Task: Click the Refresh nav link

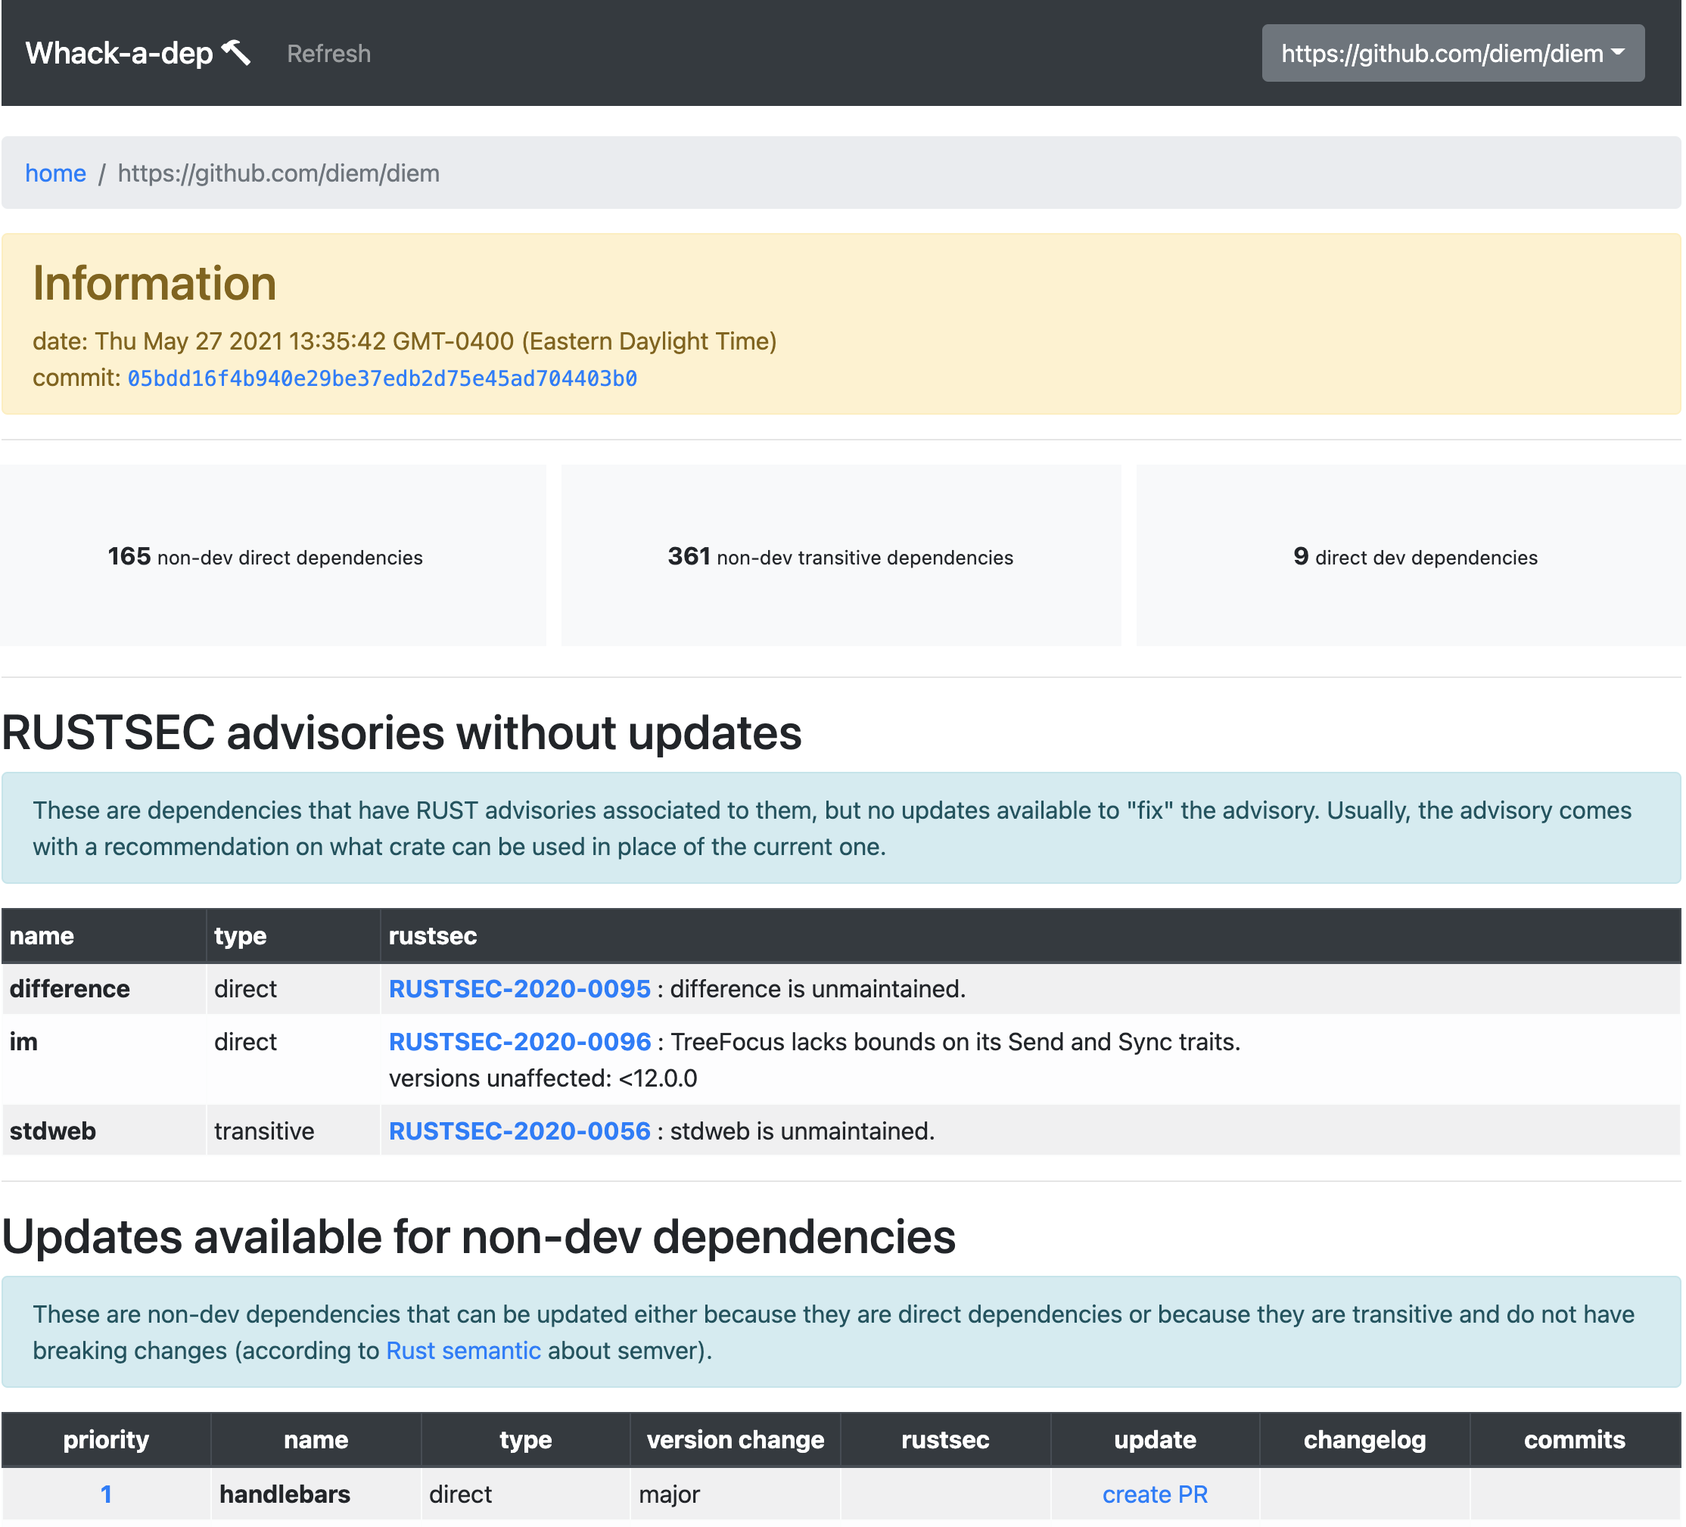Action: pyautogui.click(x=328, y=54)
